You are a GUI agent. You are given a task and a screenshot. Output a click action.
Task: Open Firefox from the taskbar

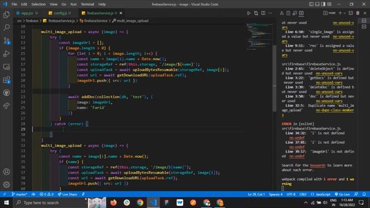[113, 203]
